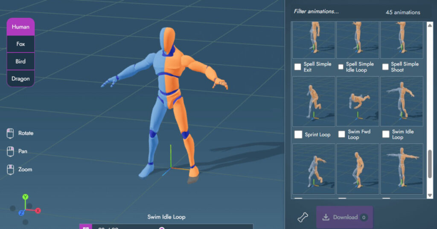Viewport: 437px width, 229px height.
Task: Click the animation list scroll down arrow
Action: (x=430, y=195)
